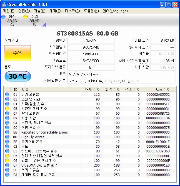This screenshot has height=186, width=180.
Task: Open the 도움말(H) menu
Action: 91,11
